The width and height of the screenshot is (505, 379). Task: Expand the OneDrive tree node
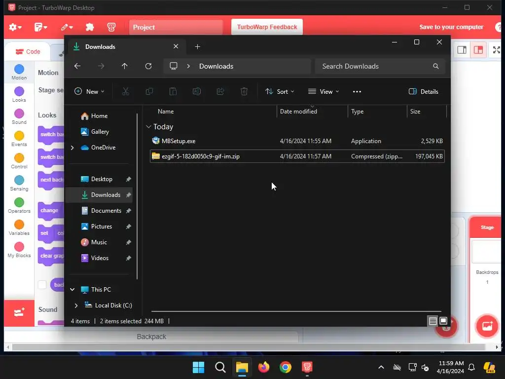(72, 148)
